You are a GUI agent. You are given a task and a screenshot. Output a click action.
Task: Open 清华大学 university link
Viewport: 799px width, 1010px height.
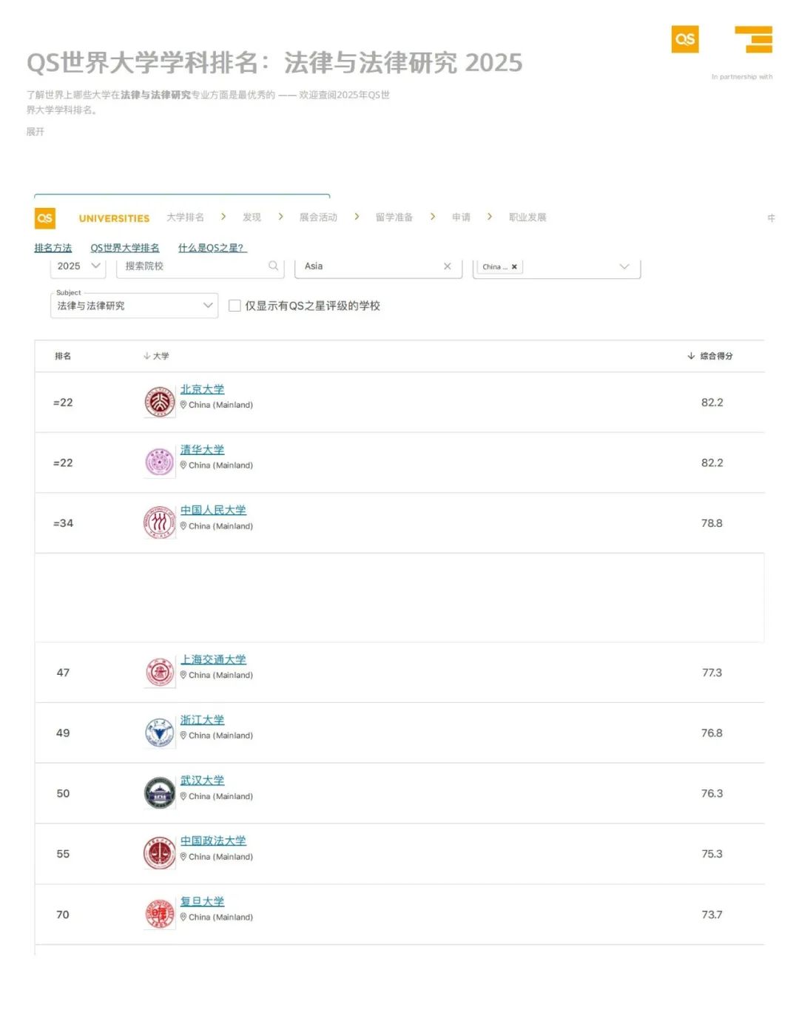pos(202,450)
